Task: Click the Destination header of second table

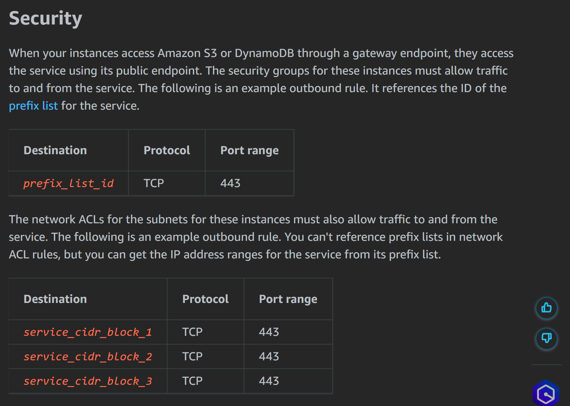Action: point(55,299)
